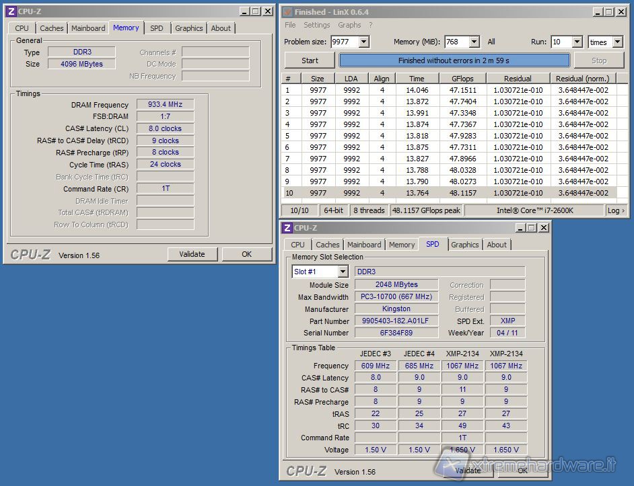634x486 pixels.
Task: Switch to Mainboard tab in Memory window
Action: [x=88, y=28]
